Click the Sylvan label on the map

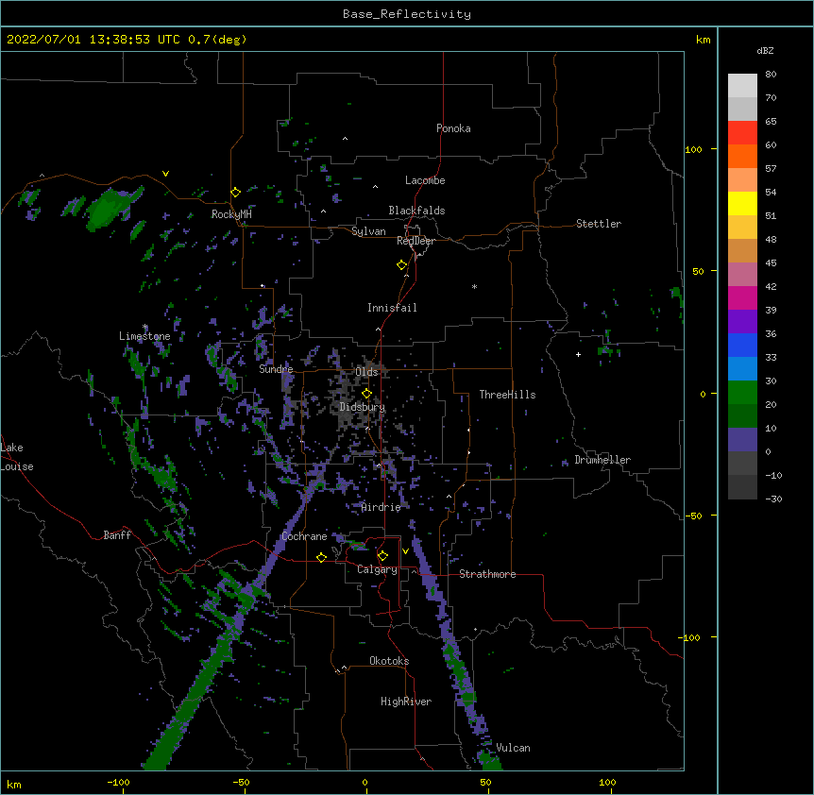coord(368,231)
